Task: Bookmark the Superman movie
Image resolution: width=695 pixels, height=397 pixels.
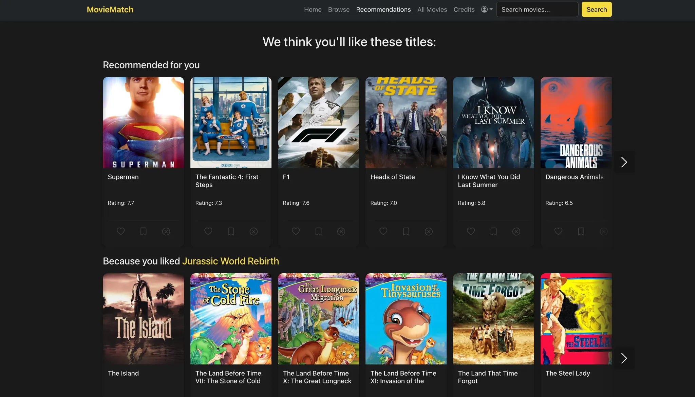Action: point(143,232)
